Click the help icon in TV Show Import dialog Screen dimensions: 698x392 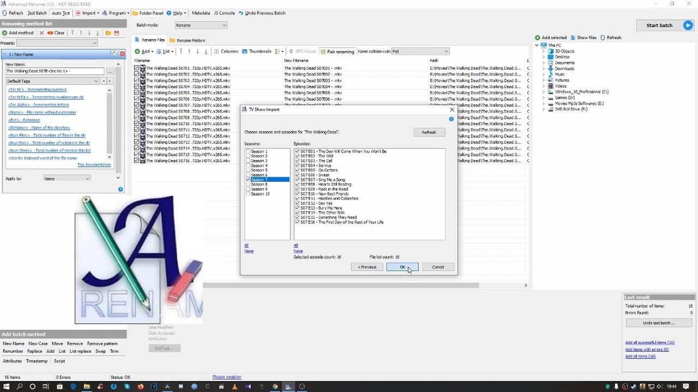[x=452, y=119]
